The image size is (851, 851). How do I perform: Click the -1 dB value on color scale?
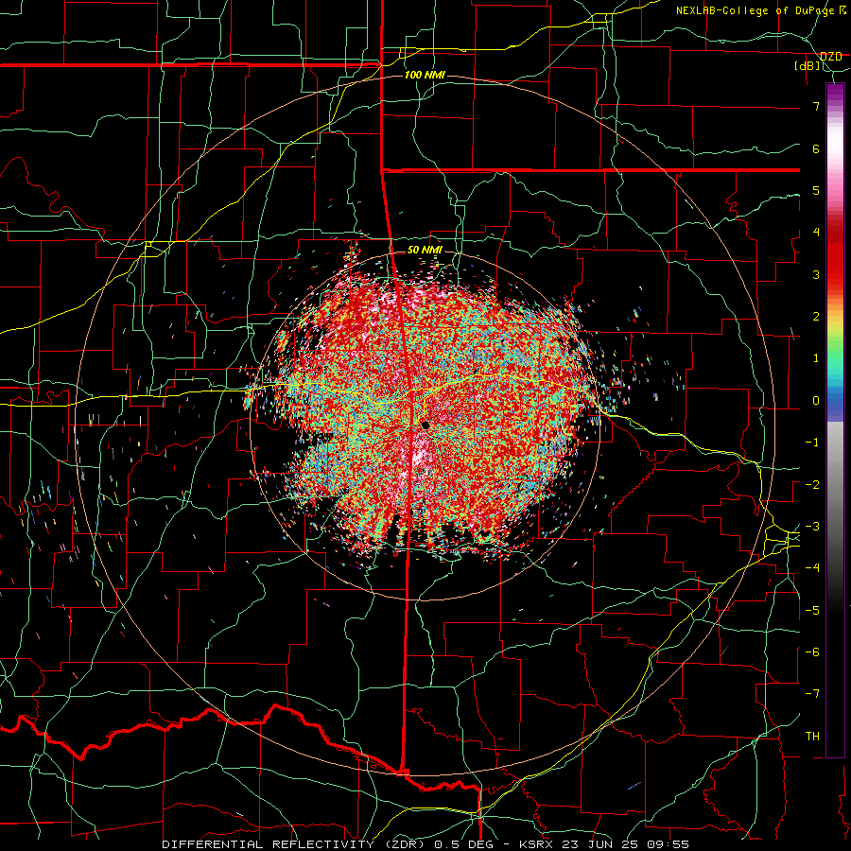(812, 443)
